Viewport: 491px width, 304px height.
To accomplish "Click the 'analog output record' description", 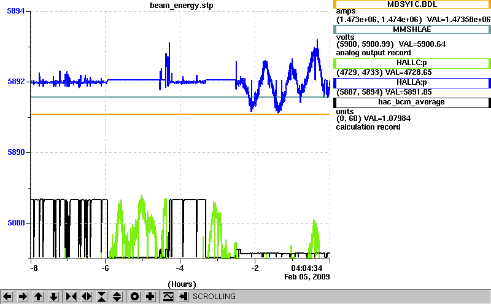I will (x=373, y=53).
